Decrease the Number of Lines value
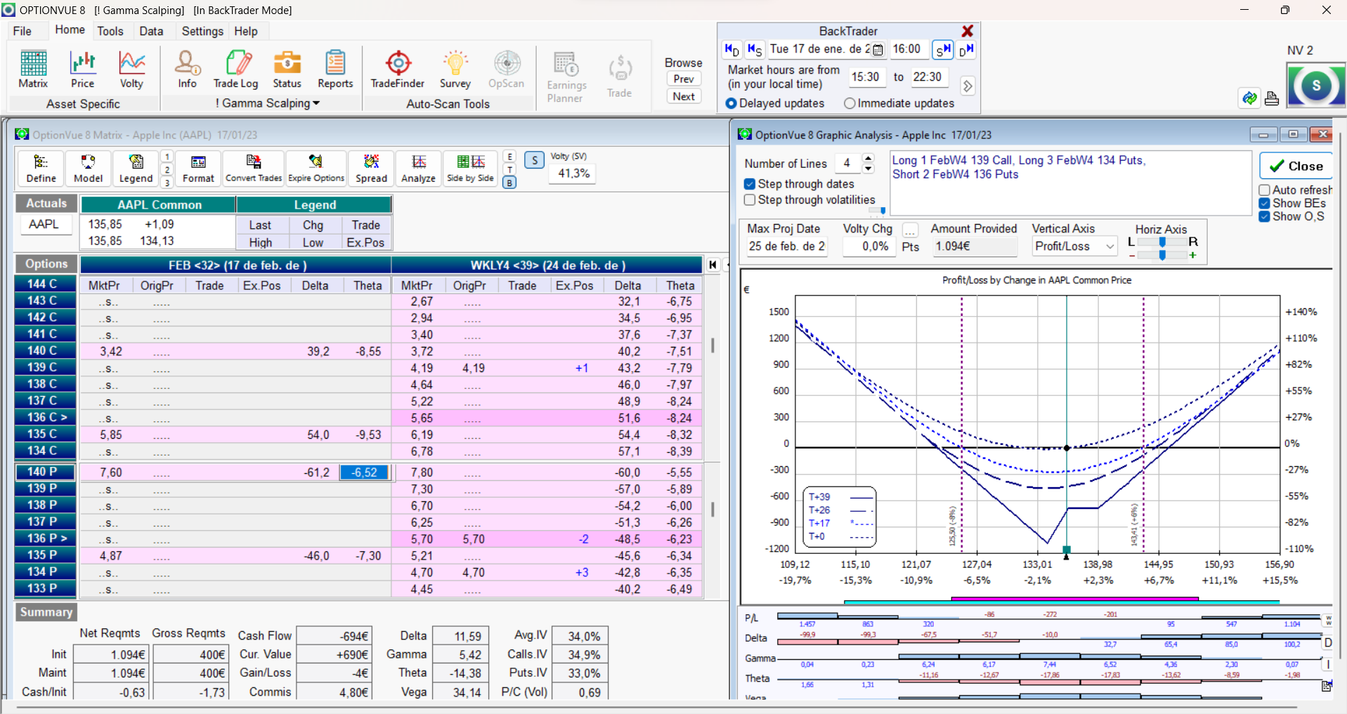1347x714 pixels. [868, 168]
